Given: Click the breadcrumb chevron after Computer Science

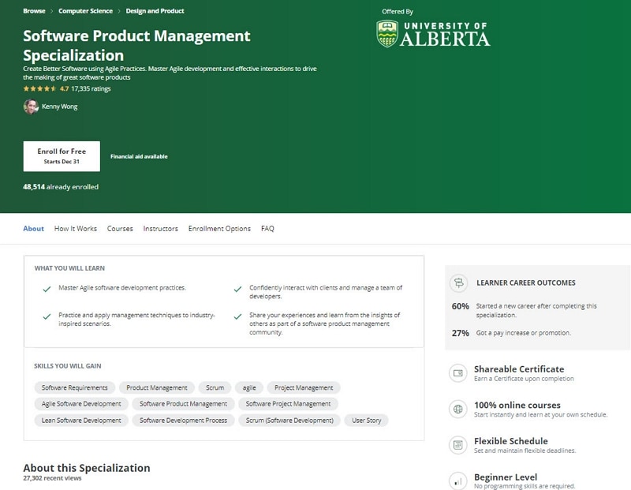Looking at the screenshot, I should [119, 11].
